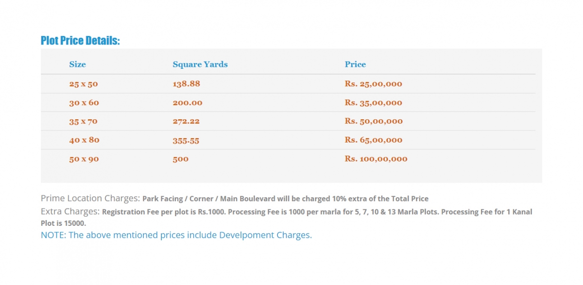
Task: Click the 200.00 square yards value
Action: pyautogui.click(x=188, y=103)
